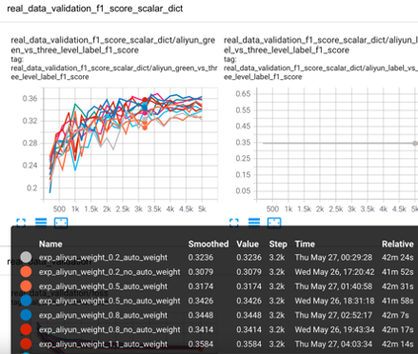Select run name exp_aliyun_weight_0.5_no_auto_weight
The image size is (418, 354).
click(109, 301)
